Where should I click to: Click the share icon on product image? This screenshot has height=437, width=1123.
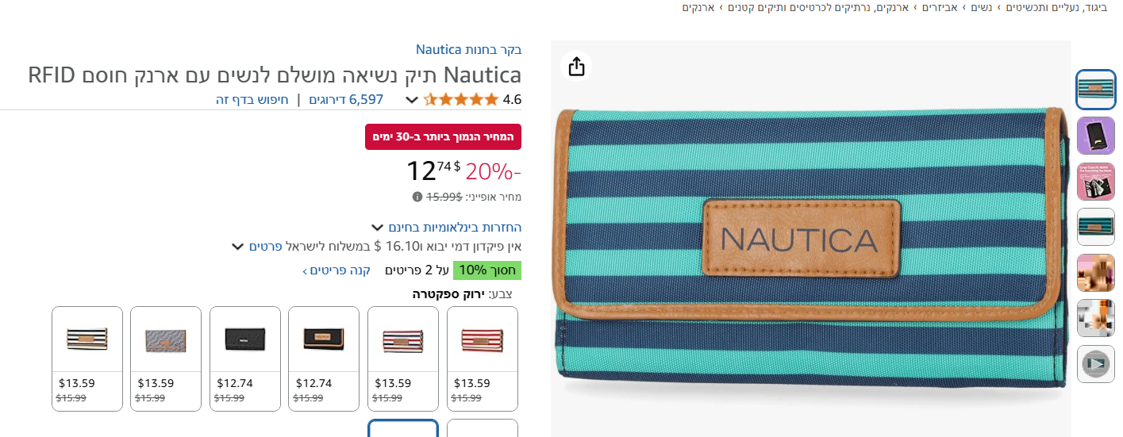(x=577, y=66)
